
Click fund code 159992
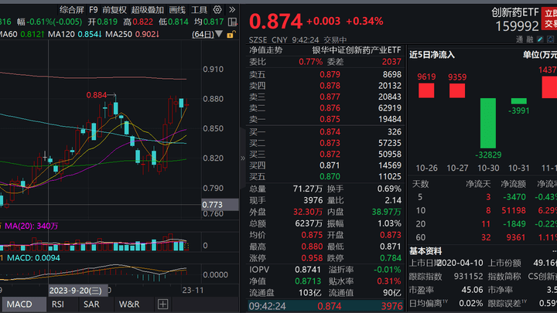pyautogui.click(x=517, y=26)
